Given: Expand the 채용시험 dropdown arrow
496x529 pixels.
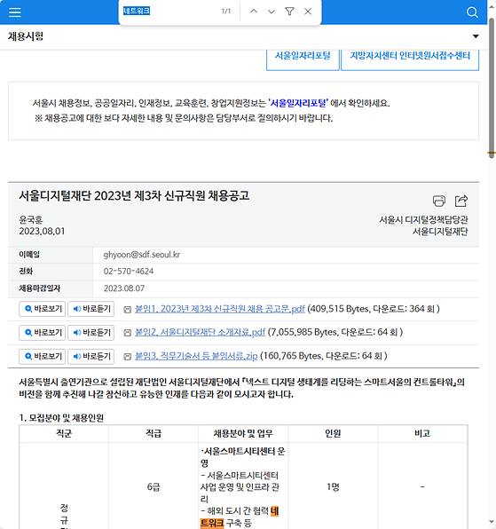Looking at the screenshot, I should pos(476,36).
